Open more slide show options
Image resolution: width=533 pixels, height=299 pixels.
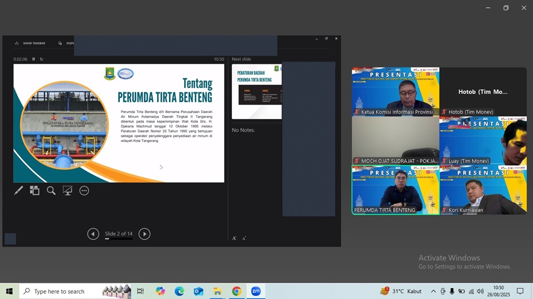pyautogui.click(x=84, y=191)
